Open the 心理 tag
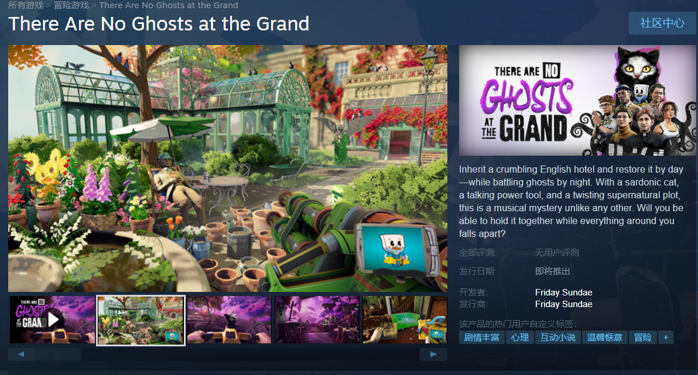Image resolution: width=698 pixels, height=375 pixels. click(520, 337)
